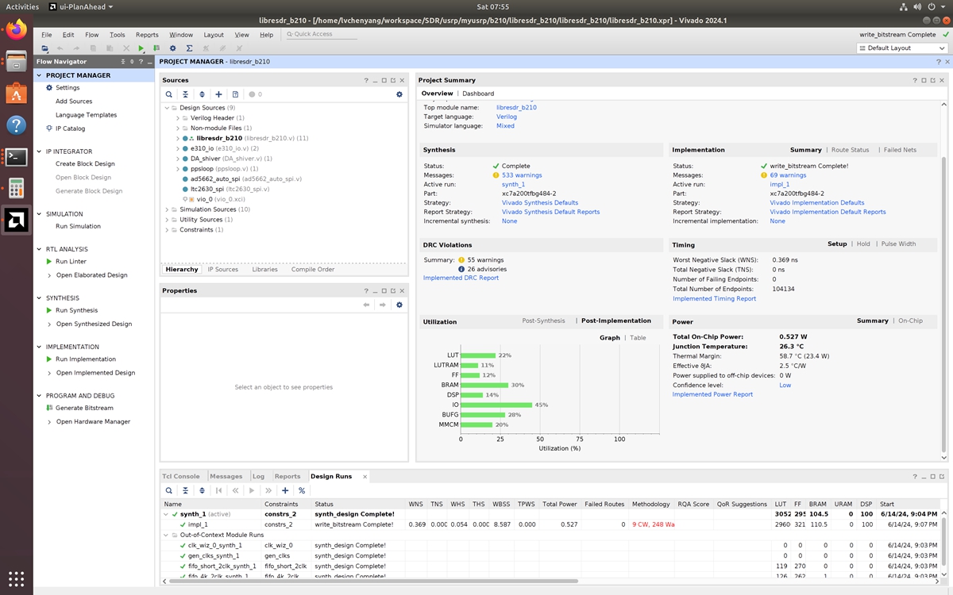
Task: Click the impl_1 active run link
Action: (780, 184)
